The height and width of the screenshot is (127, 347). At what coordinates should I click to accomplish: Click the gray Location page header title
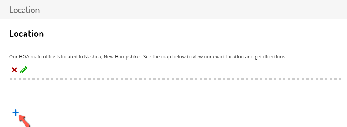click(x=24, y=10)
